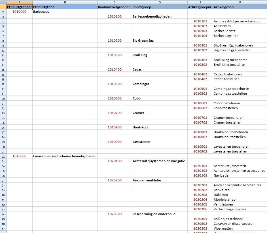Select cell with 1010000
This screenshot has width=267, height=233.
coord(19,12)
